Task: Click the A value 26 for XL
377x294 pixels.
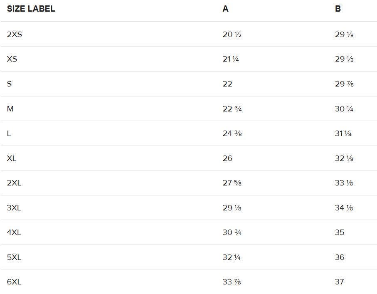Action: click(227, 158)
